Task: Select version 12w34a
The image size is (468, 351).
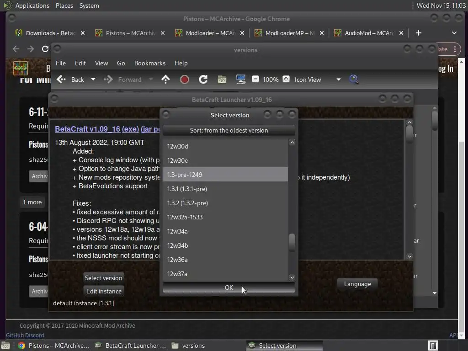Action: click(x=225, y=231)
